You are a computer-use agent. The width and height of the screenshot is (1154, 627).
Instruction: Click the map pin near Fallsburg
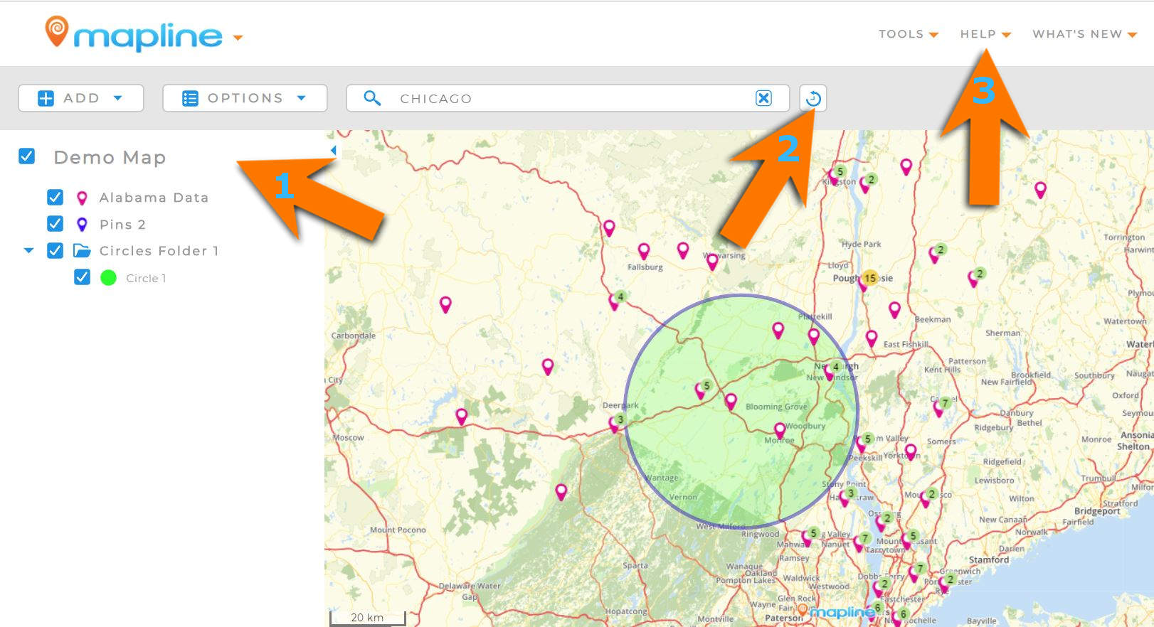(x=644, y=251)
